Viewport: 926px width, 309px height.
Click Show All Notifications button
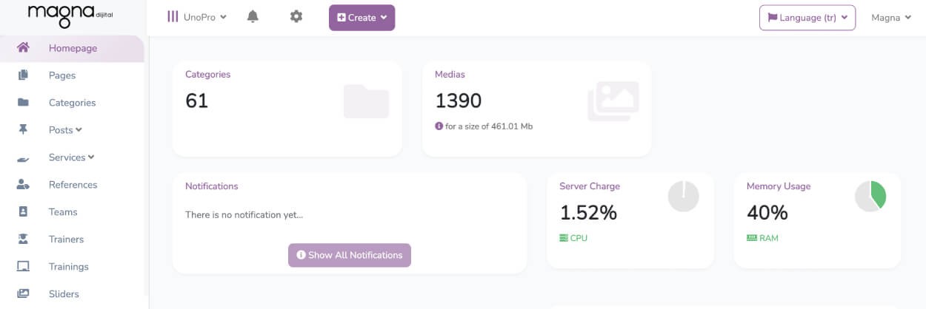(x=350, y=255)
